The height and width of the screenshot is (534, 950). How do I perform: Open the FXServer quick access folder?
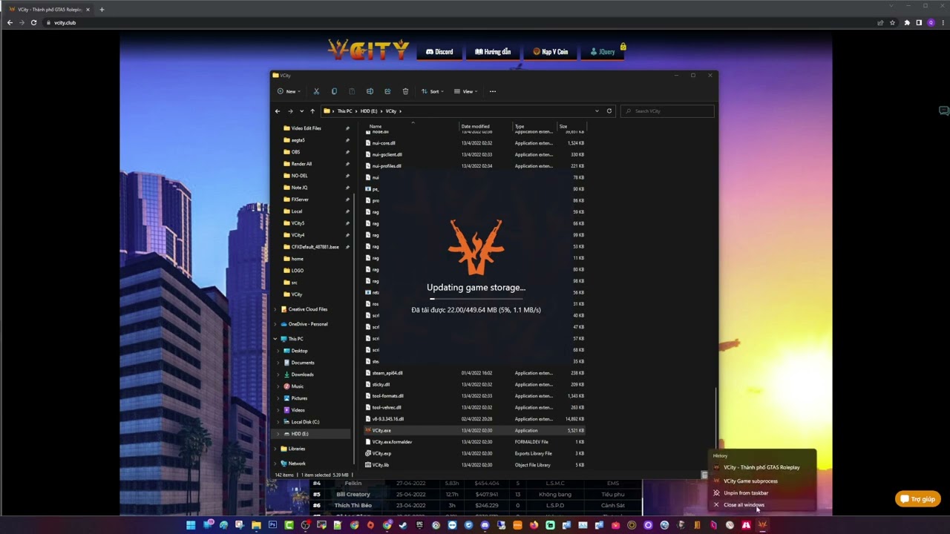click(x=299, y=200)
